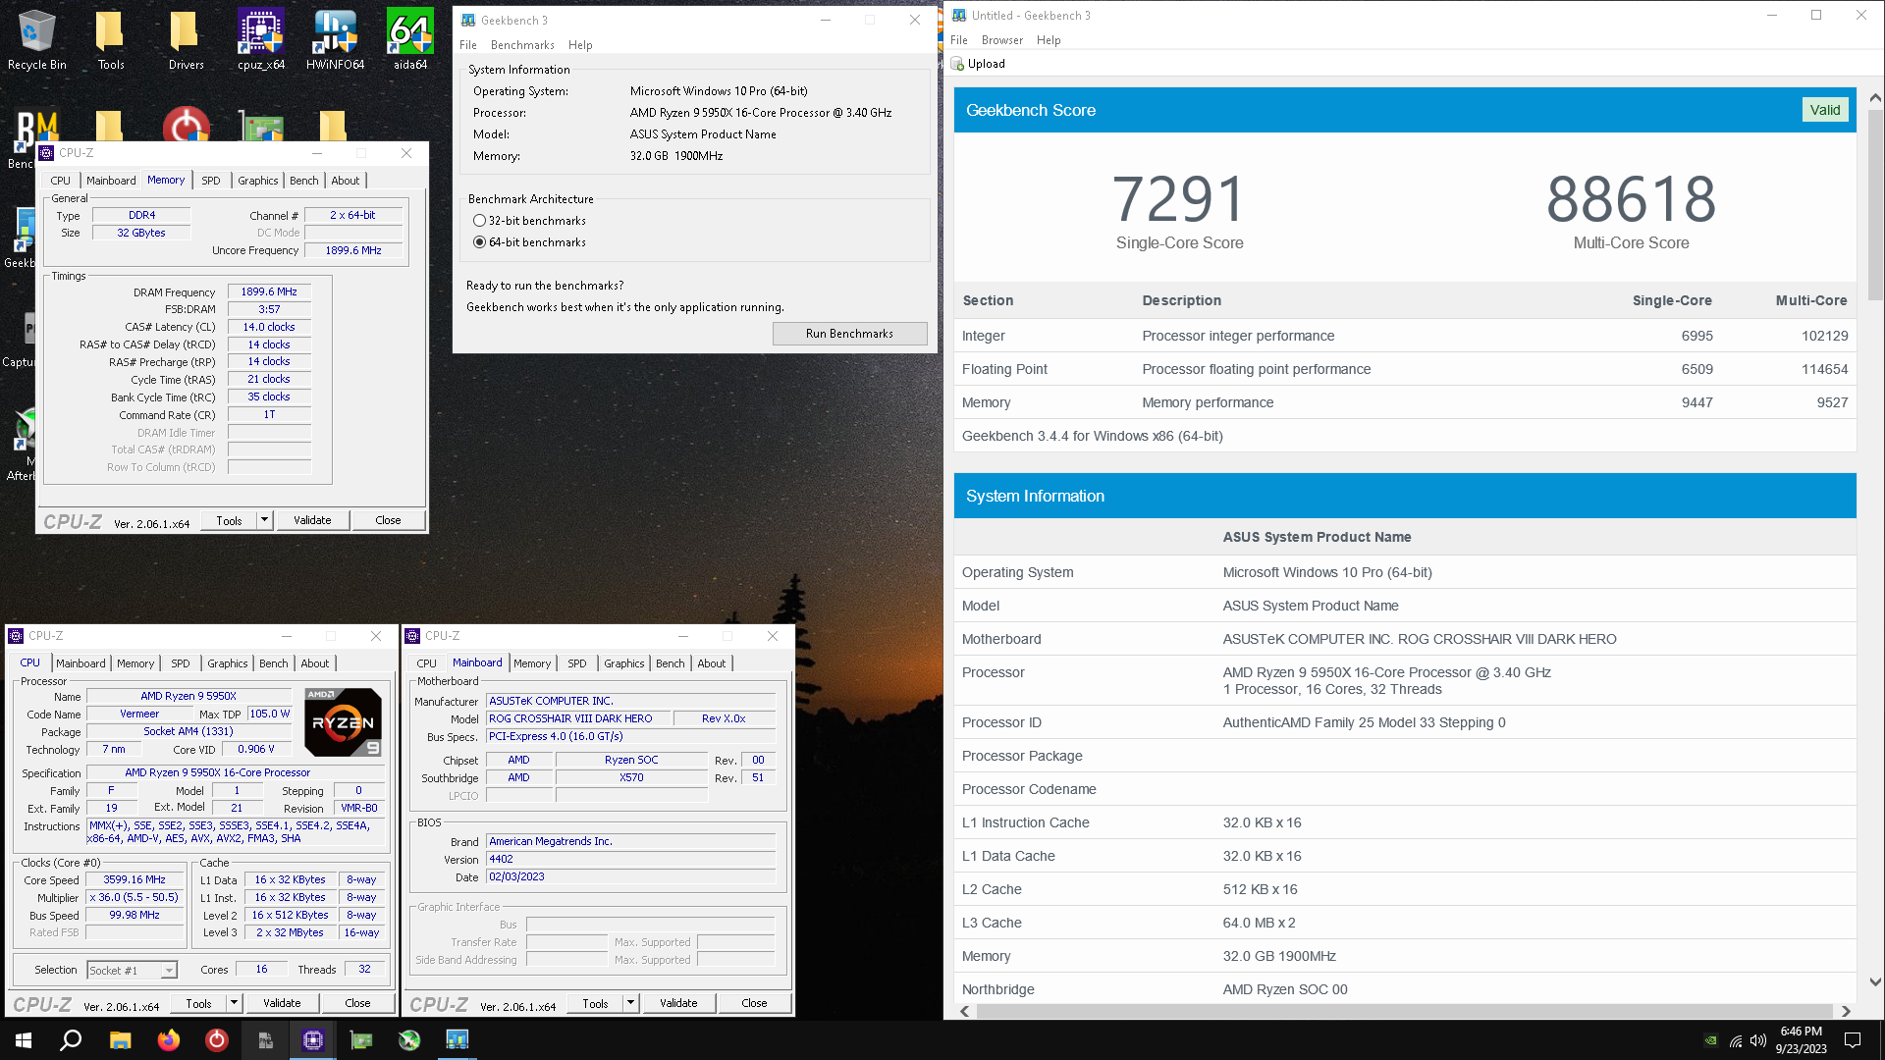Click the Valid badge in Geekbench Score
Viewport: 1885px width, 1060px height.
1825,110
